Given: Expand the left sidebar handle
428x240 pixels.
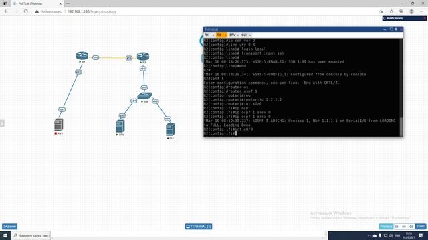Looking at the screenshot, I should (2, 123).
